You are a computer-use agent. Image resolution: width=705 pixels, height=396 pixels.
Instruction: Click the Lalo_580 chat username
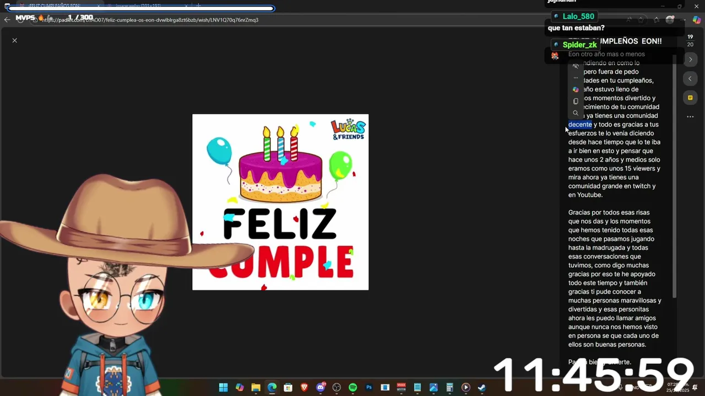click(578, 16)
